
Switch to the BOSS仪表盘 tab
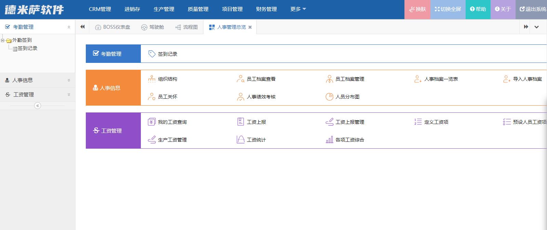click(x=112, y=27)
